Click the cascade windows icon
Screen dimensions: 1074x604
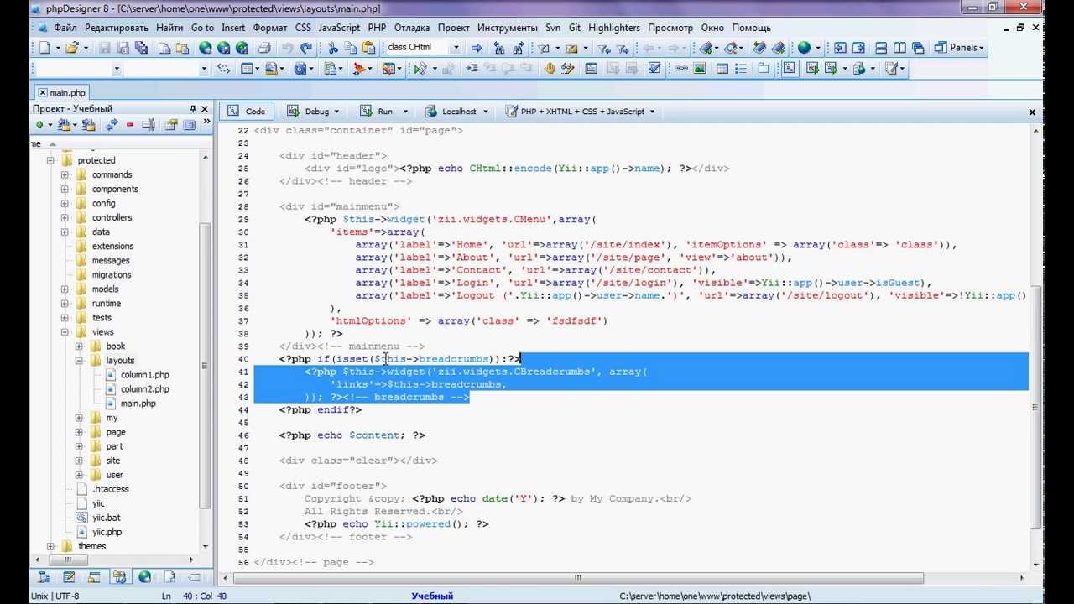point(918,48)
